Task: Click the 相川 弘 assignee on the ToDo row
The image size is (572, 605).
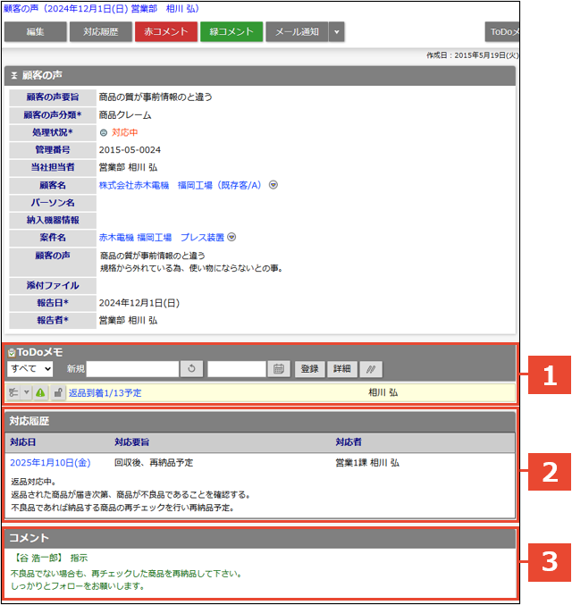Action: (x=383, y=393)
